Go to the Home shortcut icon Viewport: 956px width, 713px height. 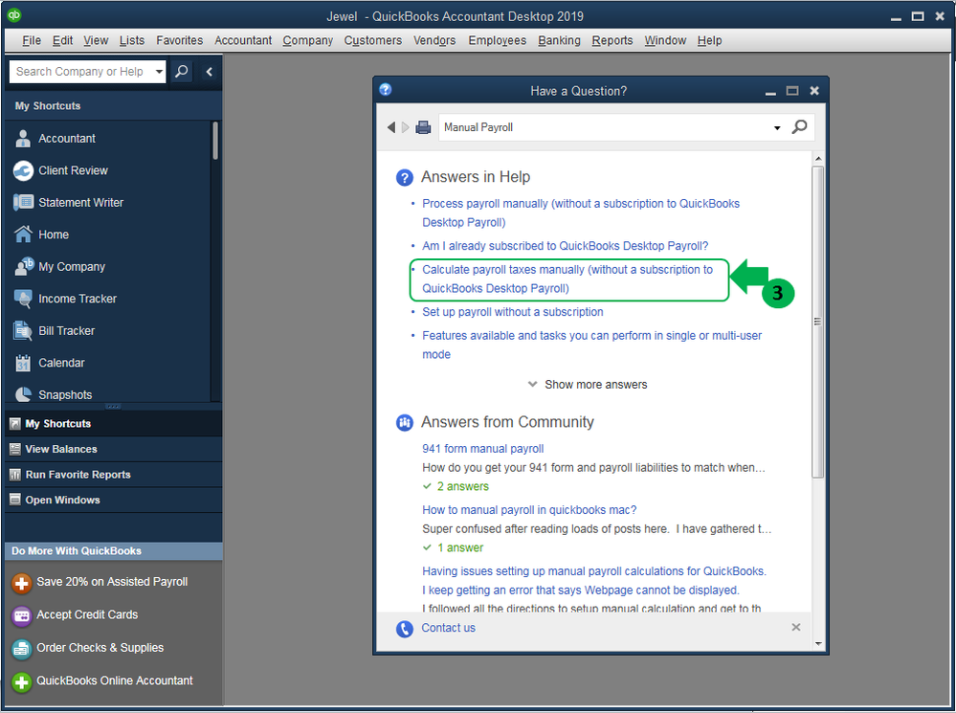[23, 234]
